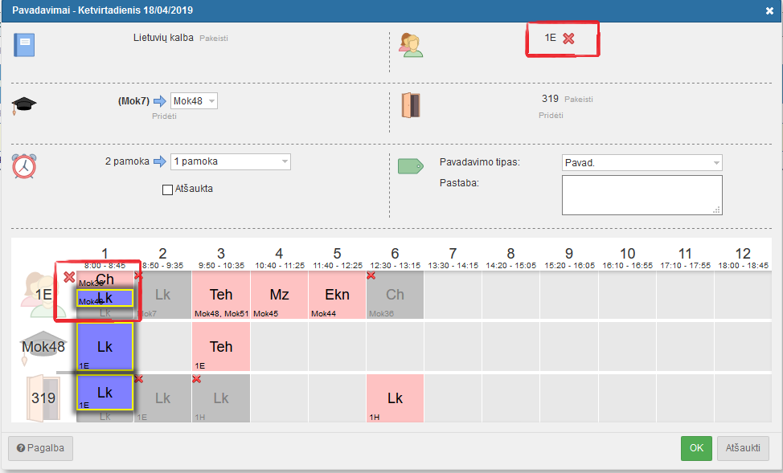Click the red alarm clock icon

click(x=24, y=166)
